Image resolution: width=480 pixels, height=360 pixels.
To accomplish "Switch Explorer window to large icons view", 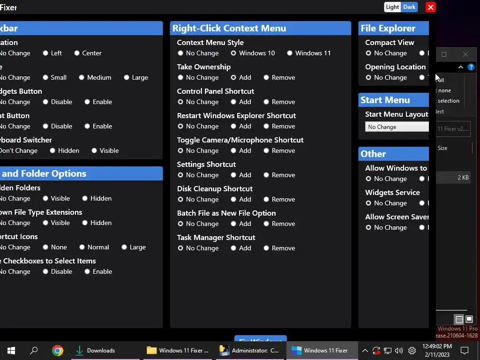I will [x=469, y=320].
